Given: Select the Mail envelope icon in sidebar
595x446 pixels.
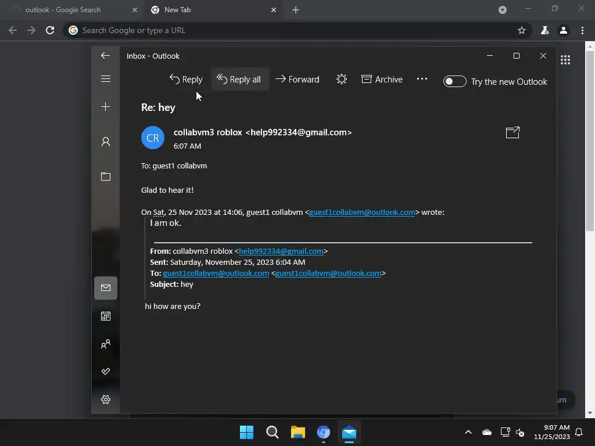Looking at the screenshot, I should click(x=106, y=288).
